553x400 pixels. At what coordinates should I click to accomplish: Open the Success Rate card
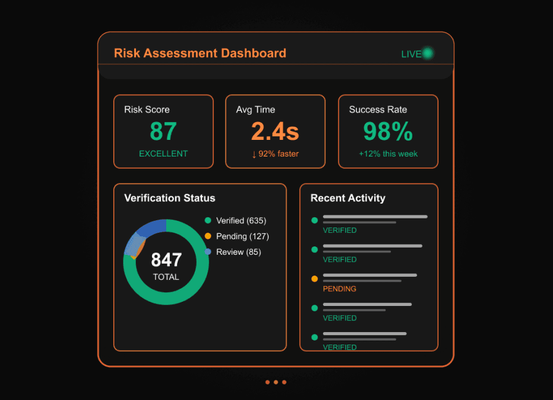pos(388,131)
